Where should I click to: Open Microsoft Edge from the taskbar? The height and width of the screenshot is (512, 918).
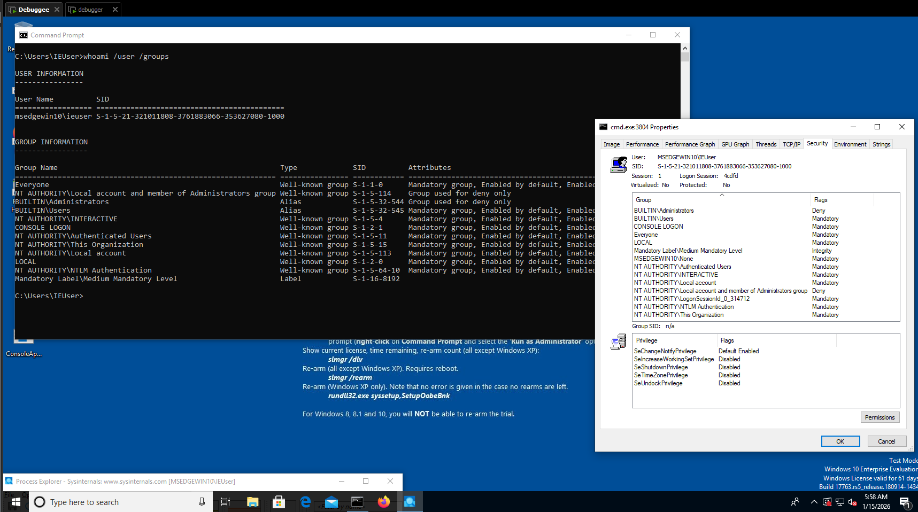[x=305, y=502]
